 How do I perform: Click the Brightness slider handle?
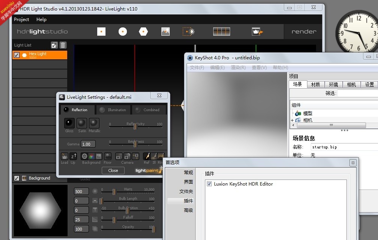pos(135,144)
